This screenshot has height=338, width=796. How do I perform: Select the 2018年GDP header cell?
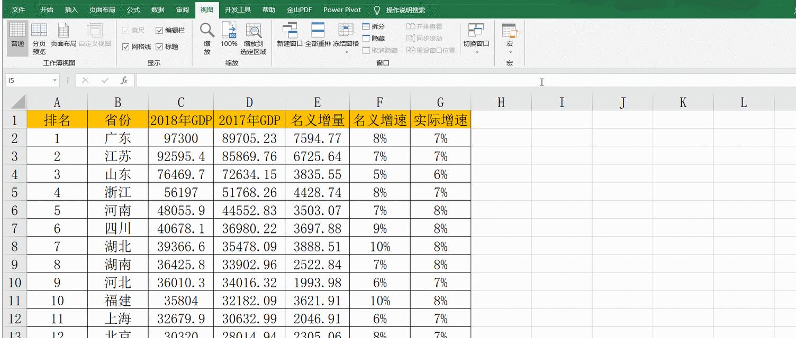click(181, 120)
